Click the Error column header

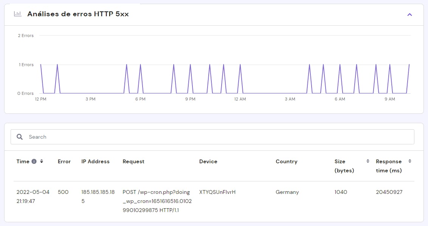(x=64, y=161)
